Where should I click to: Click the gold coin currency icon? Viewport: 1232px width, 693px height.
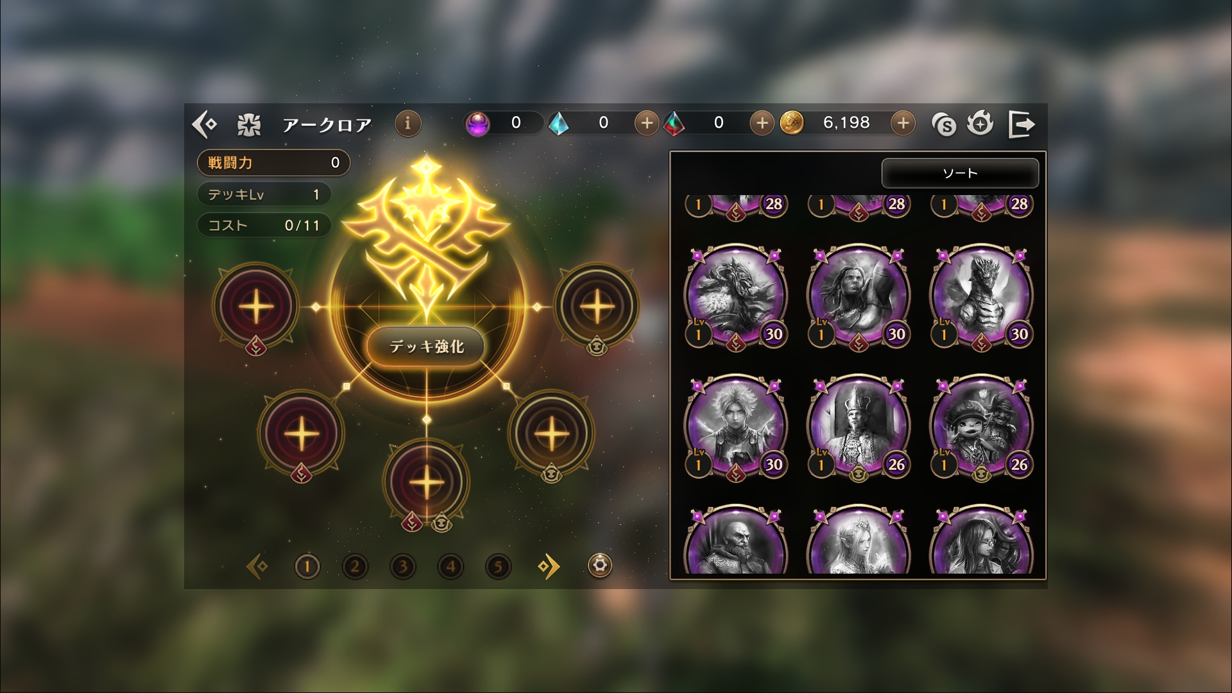pos(792,122)
